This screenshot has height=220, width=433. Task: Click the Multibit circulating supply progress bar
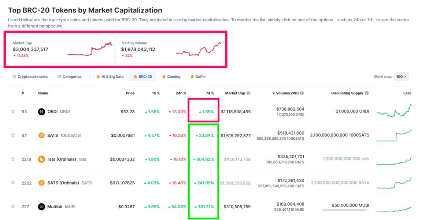click(345, 210)
